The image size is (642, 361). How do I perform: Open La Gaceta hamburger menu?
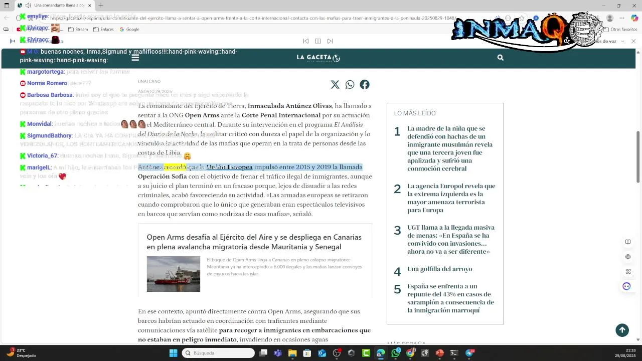click(135, 58)
